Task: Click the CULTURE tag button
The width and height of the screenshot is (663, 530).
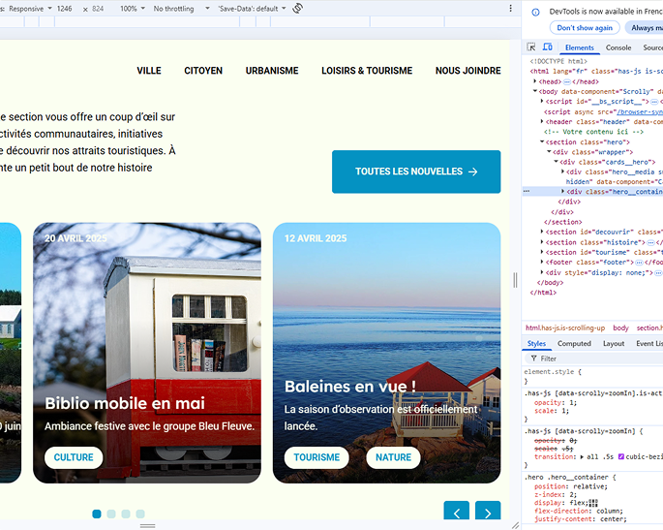Action: pos(74,457)
